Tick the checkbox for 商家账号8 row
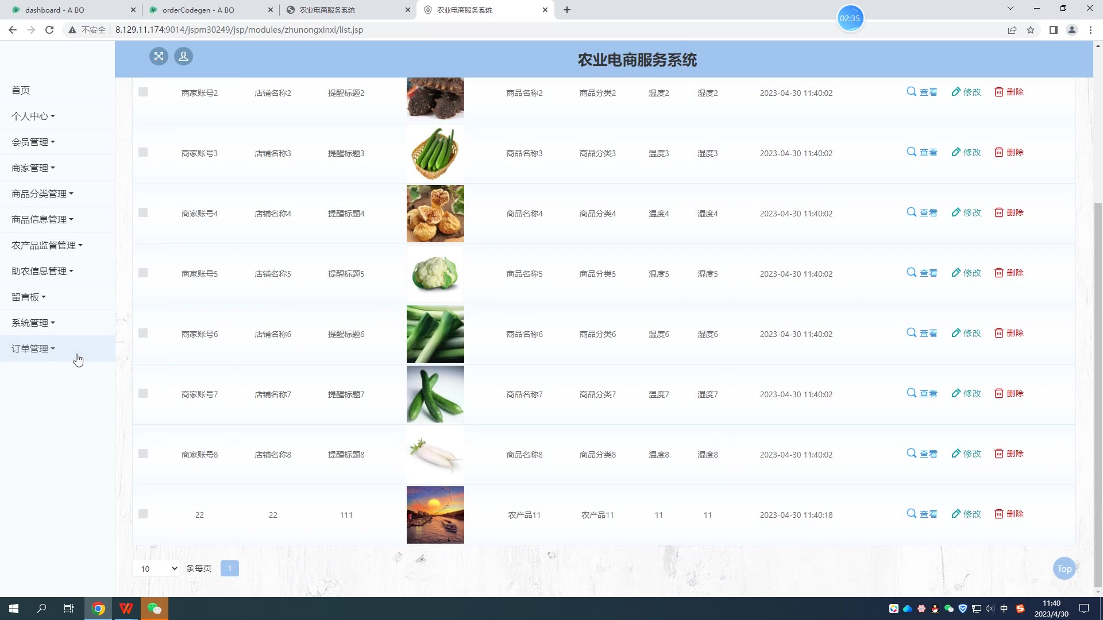 pyautogui.click(x=143, y=454)
